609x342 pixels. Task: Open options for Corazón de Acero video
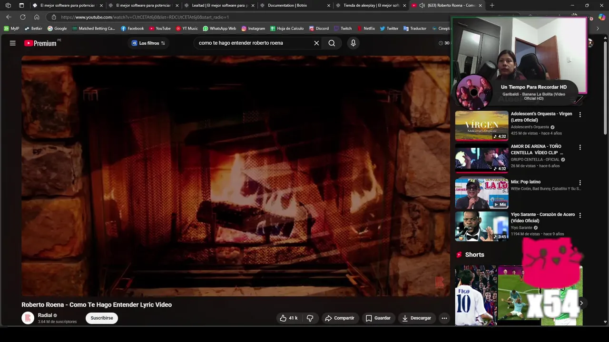(x=580, y=215)
